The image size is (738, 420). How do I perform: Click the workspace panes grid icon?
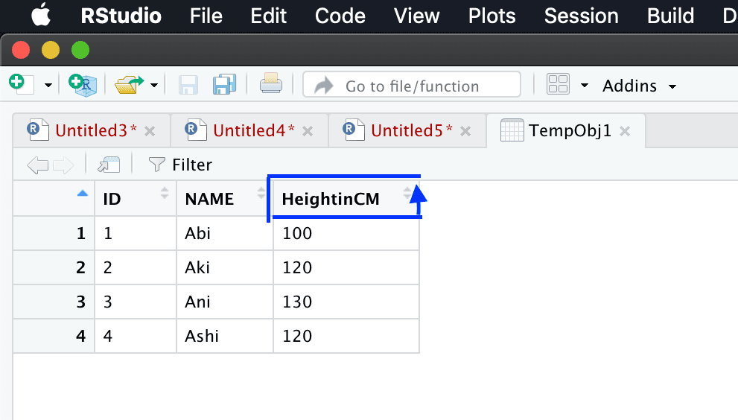pyautogui.click(x=559, y=85)
